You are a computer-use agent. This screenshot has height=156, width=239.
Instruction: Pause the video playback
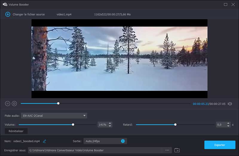point(7,104)
